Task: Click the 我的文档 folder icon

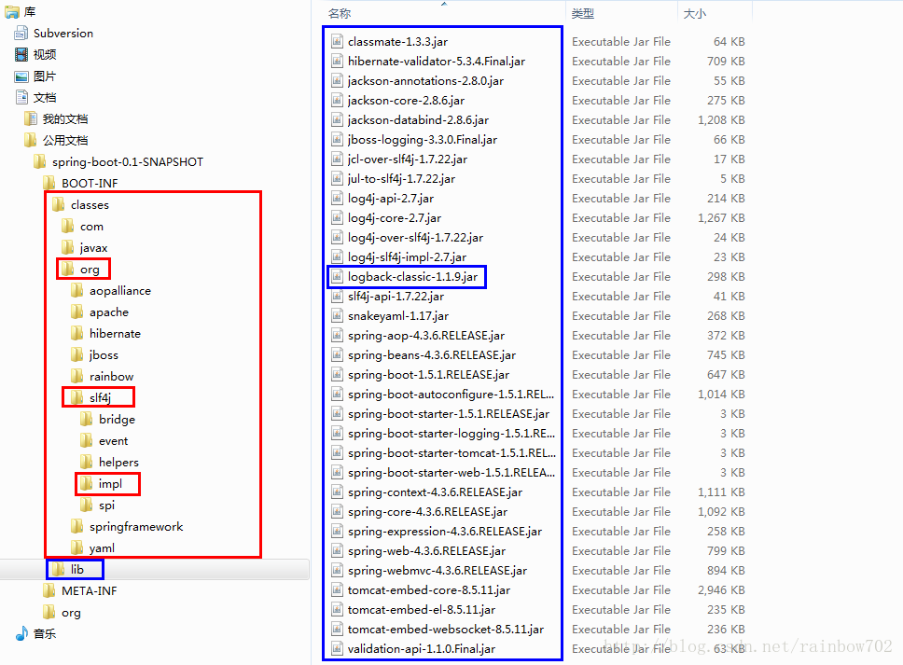Action: [31, 119]
